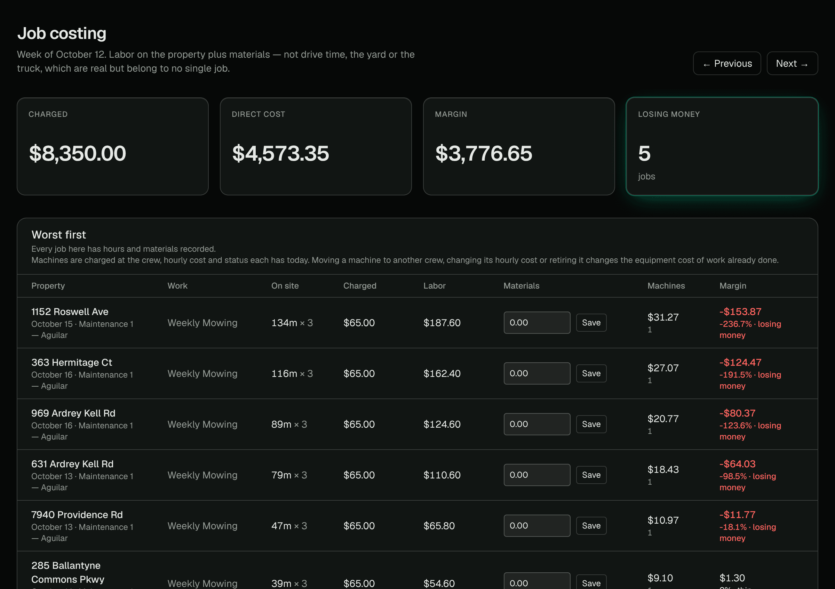
Task: Focus materials field for 1152 Roswell Ave
Action: click(x=537, y=322)
